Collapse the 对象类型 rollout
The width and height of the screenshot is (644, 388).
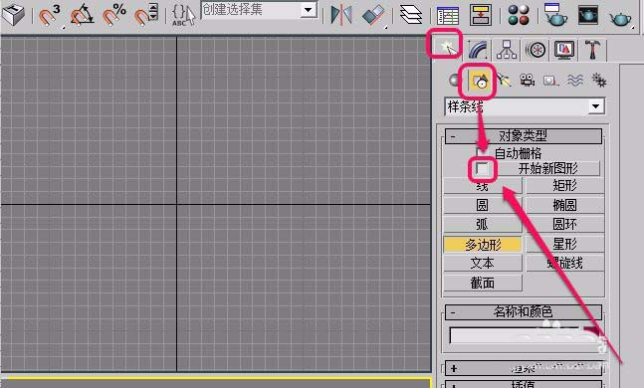pyautogui.click(x=524, y=135)
